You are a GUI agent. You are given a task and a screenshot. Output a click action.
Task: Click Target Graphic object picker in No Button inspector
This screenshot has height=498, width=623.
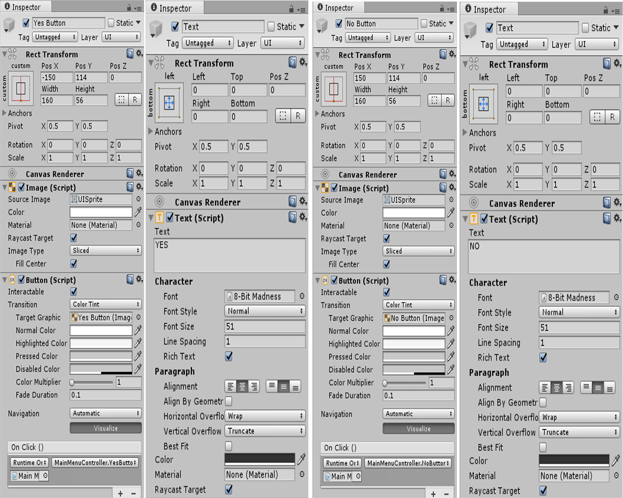click(451, 318)
